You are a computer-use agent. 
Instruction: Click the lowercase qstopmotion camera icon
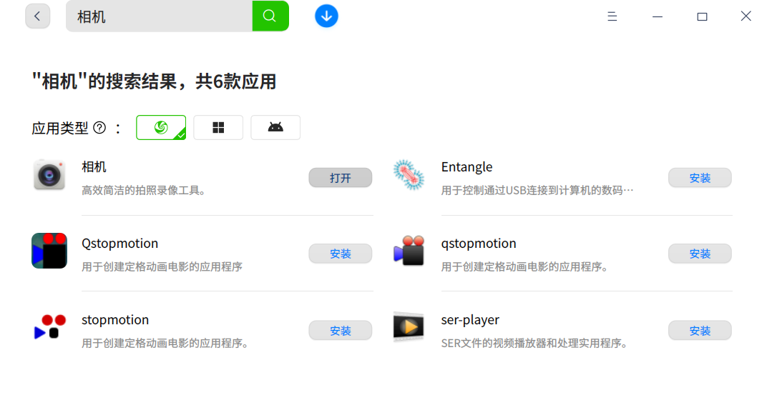coord(409,251)
